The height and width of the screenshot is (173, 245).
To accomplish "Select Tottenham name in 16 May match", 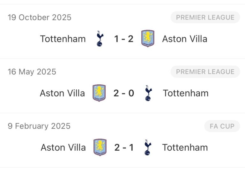I will (x=186, y=93).
